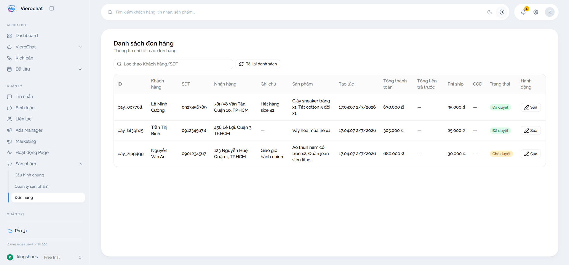This screenshot has height=265, width=569.
Task: Click Hoạt động Page activity icon
Action: (9, 152)
